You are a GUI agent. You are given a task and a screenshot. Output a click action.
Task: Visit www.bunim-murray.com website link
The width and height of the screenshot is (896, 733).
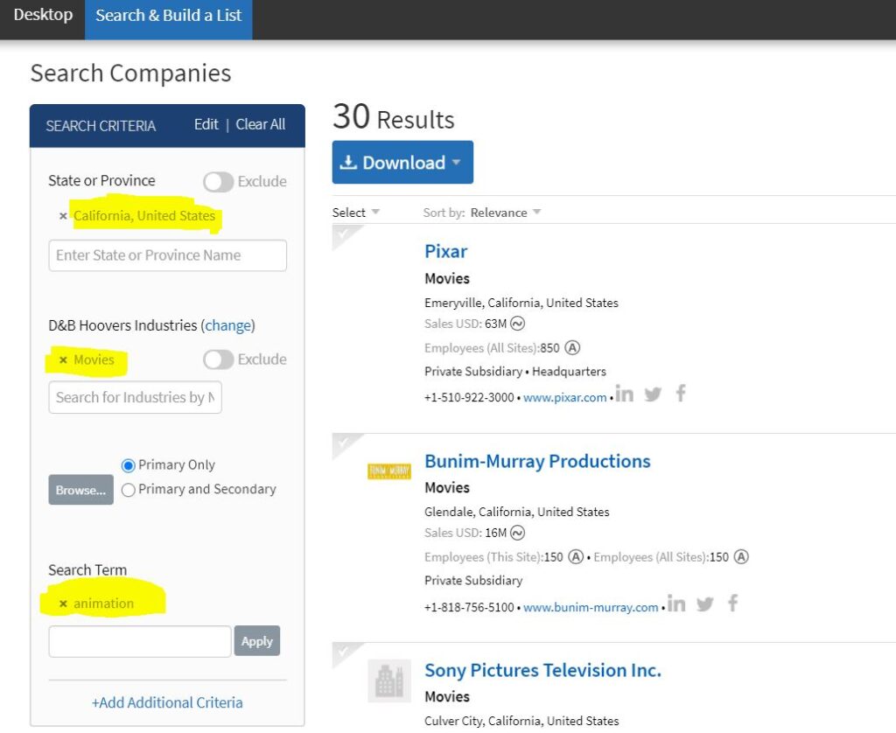pos(591,607)
